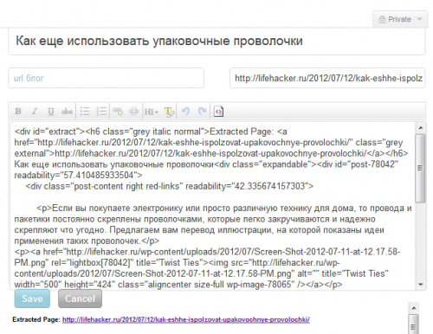The image size is (433, 334).
Task: Save the post
Action: tap(32, 299)
